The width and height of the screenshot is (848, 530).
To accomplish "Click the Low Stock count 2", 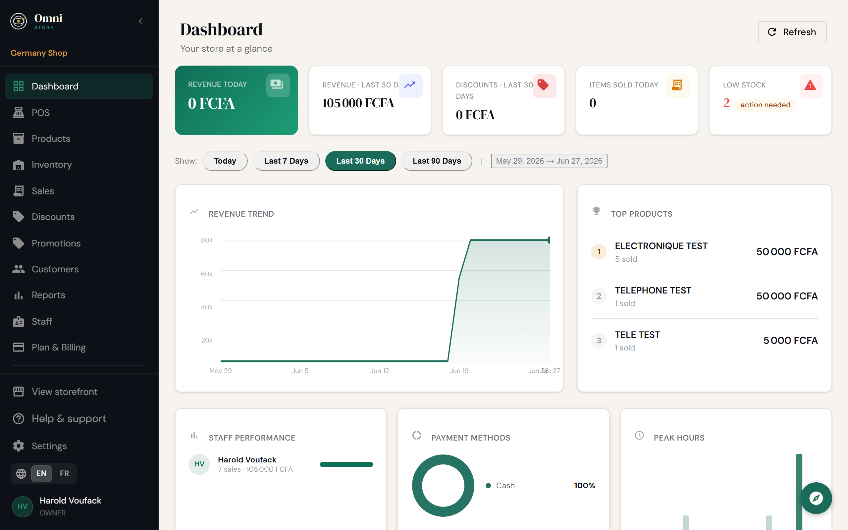I will [x=726, y=103].
